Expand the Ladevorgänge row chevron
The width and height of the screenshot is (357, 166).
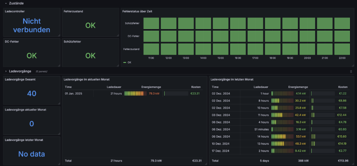tap(6, 71)
